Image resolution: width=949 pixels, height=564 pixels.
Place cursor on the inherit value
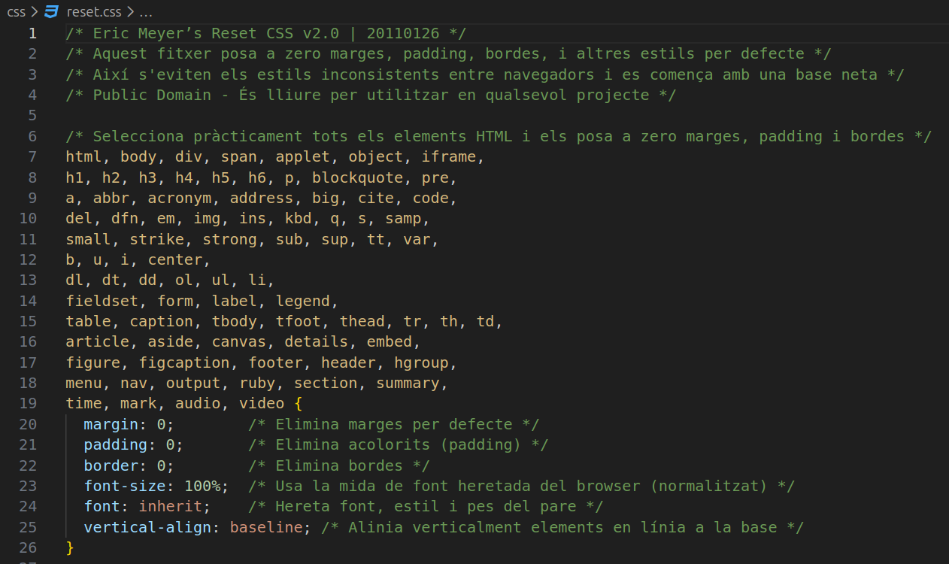(x=170, y=507)
